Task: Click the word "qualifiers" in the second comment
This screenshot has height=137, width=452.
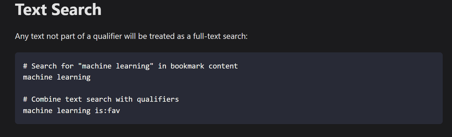Action: coord(158,99)
